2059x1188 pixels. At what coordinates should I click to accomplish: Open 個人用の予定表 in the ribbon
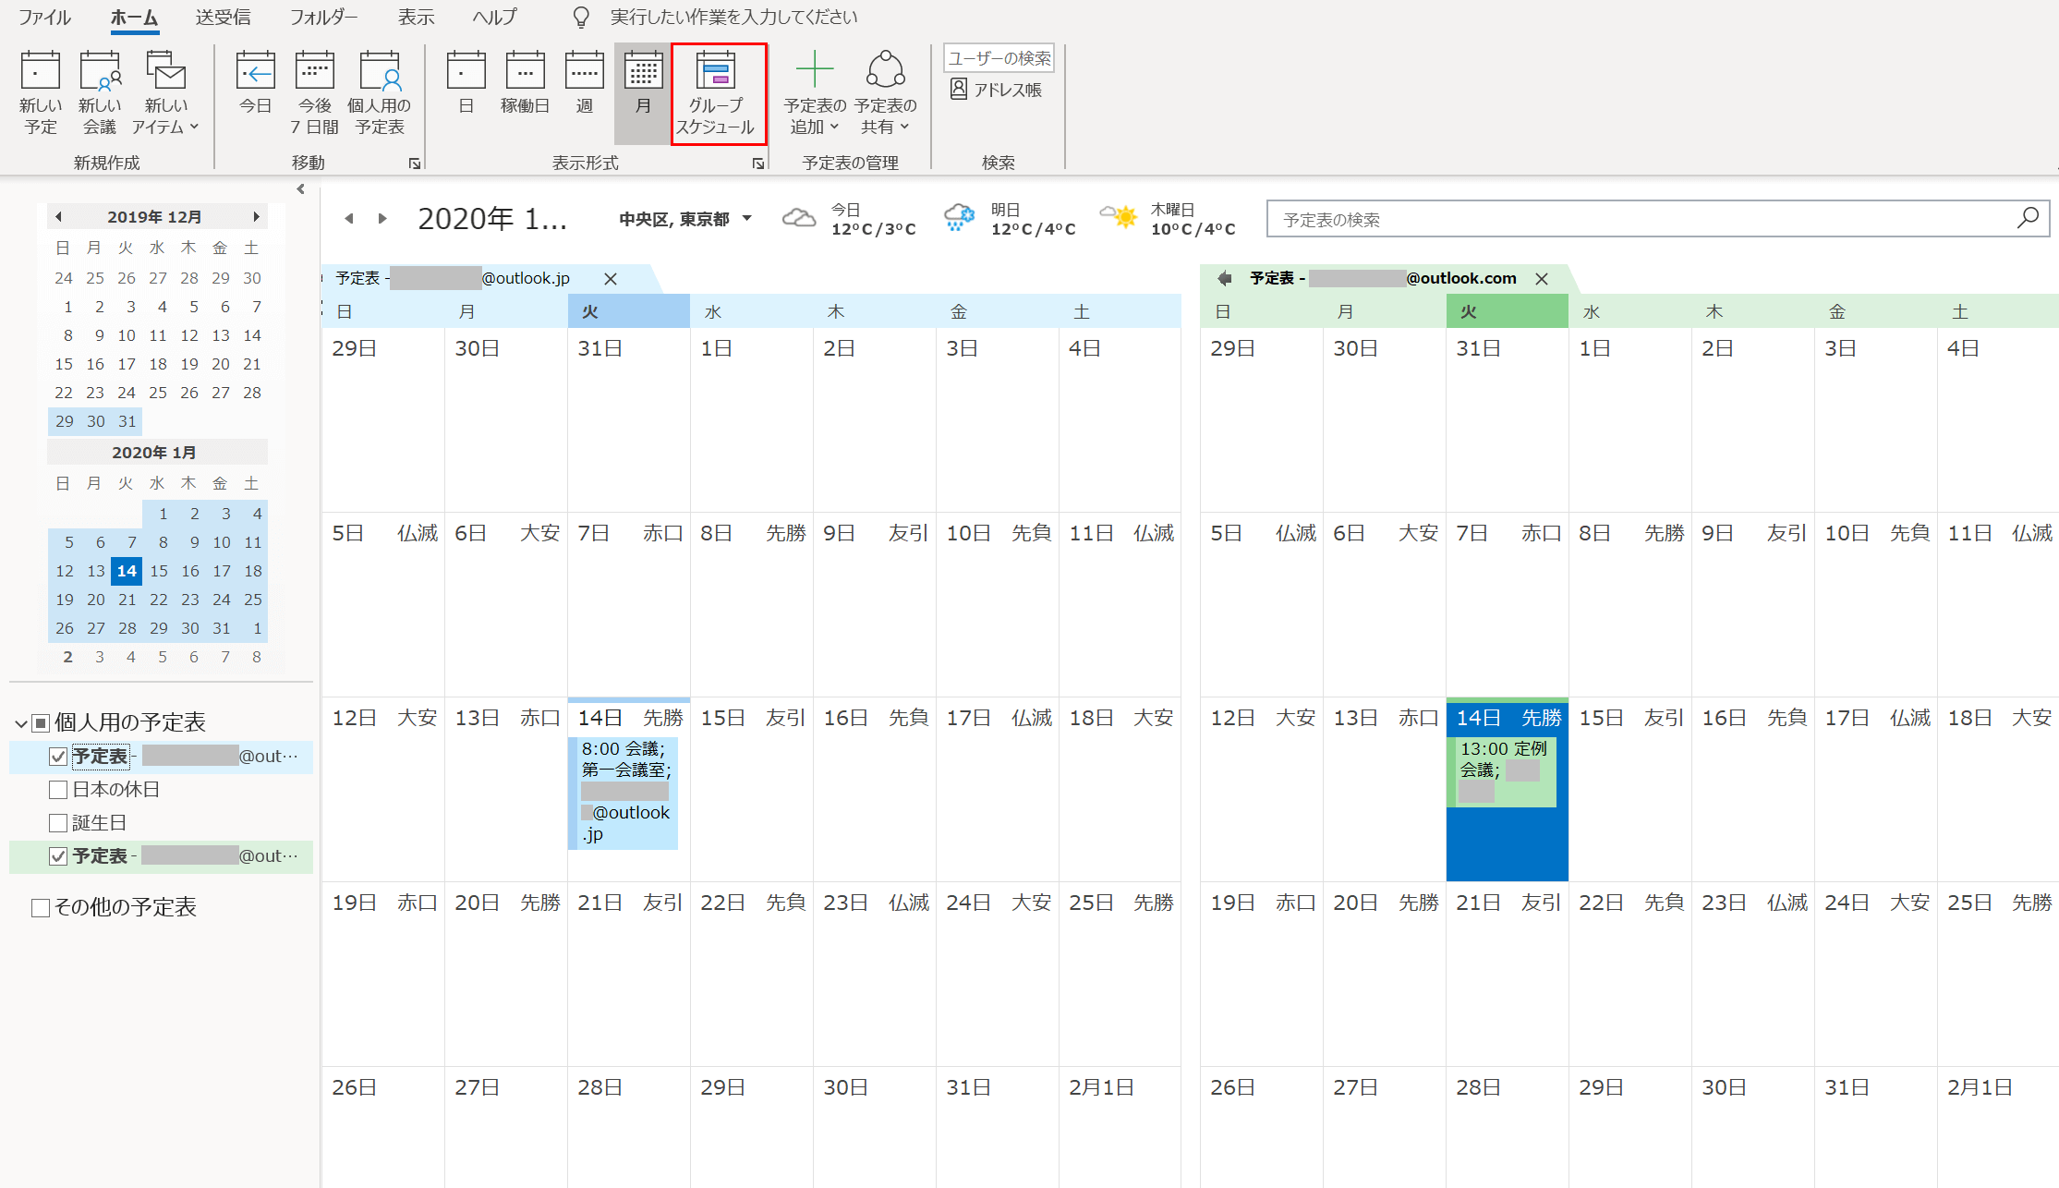point(380,92)
